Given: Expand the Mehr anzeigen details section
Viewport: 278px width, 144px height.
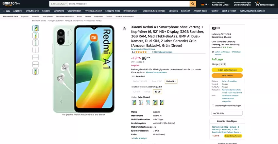Looking at the screenshot, I should (139, 138).
